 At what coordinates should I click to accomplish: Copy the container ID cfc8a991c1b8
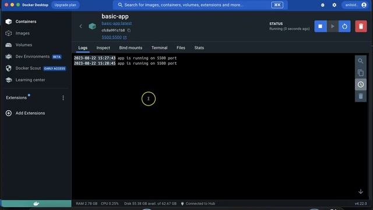129,30
